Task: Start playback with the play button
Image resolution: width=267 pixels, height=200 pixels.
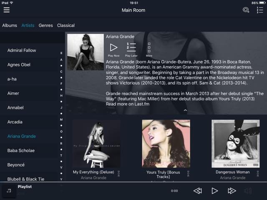Action: [x=214, y=191]
